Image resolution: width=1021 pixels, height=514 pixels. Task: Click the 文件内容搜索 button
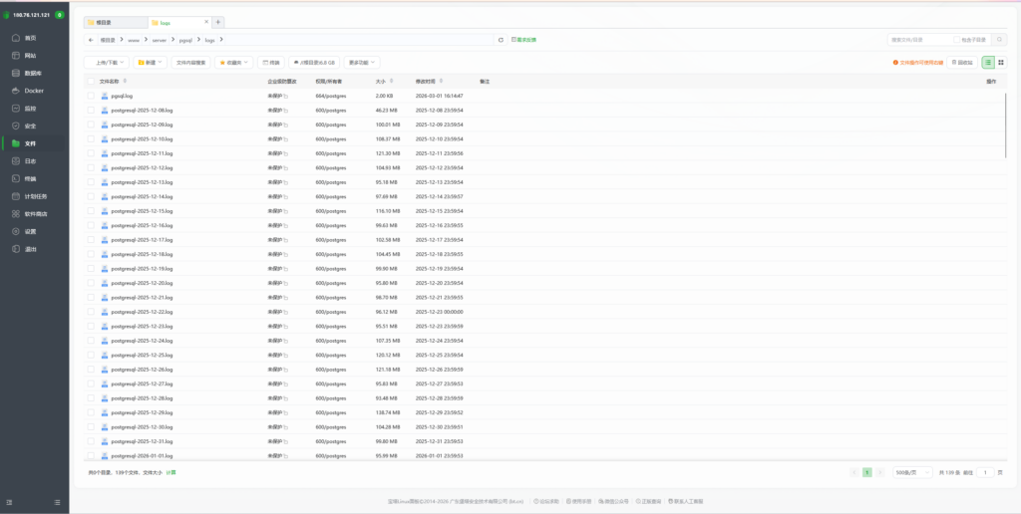point(190,62)
